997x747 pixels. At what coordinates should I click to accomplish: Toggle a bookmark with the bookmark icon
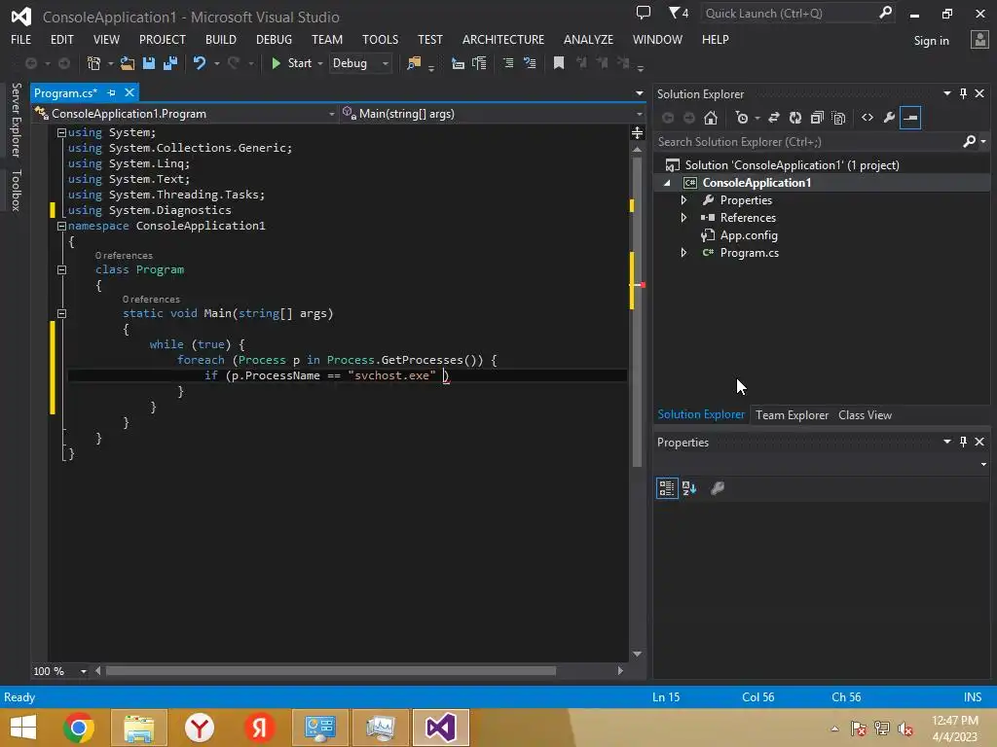point(558,63)
